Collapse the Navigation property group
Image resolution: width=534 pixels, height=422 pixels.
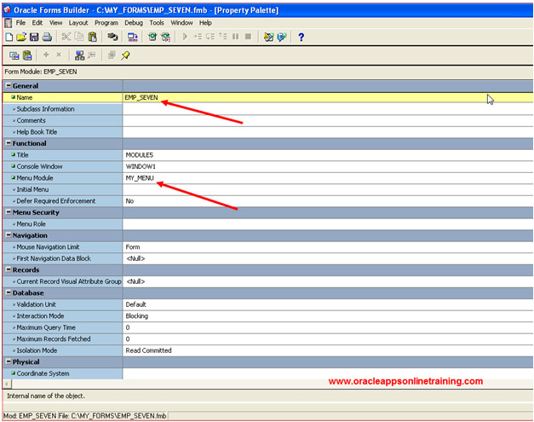tap(9, 235)
